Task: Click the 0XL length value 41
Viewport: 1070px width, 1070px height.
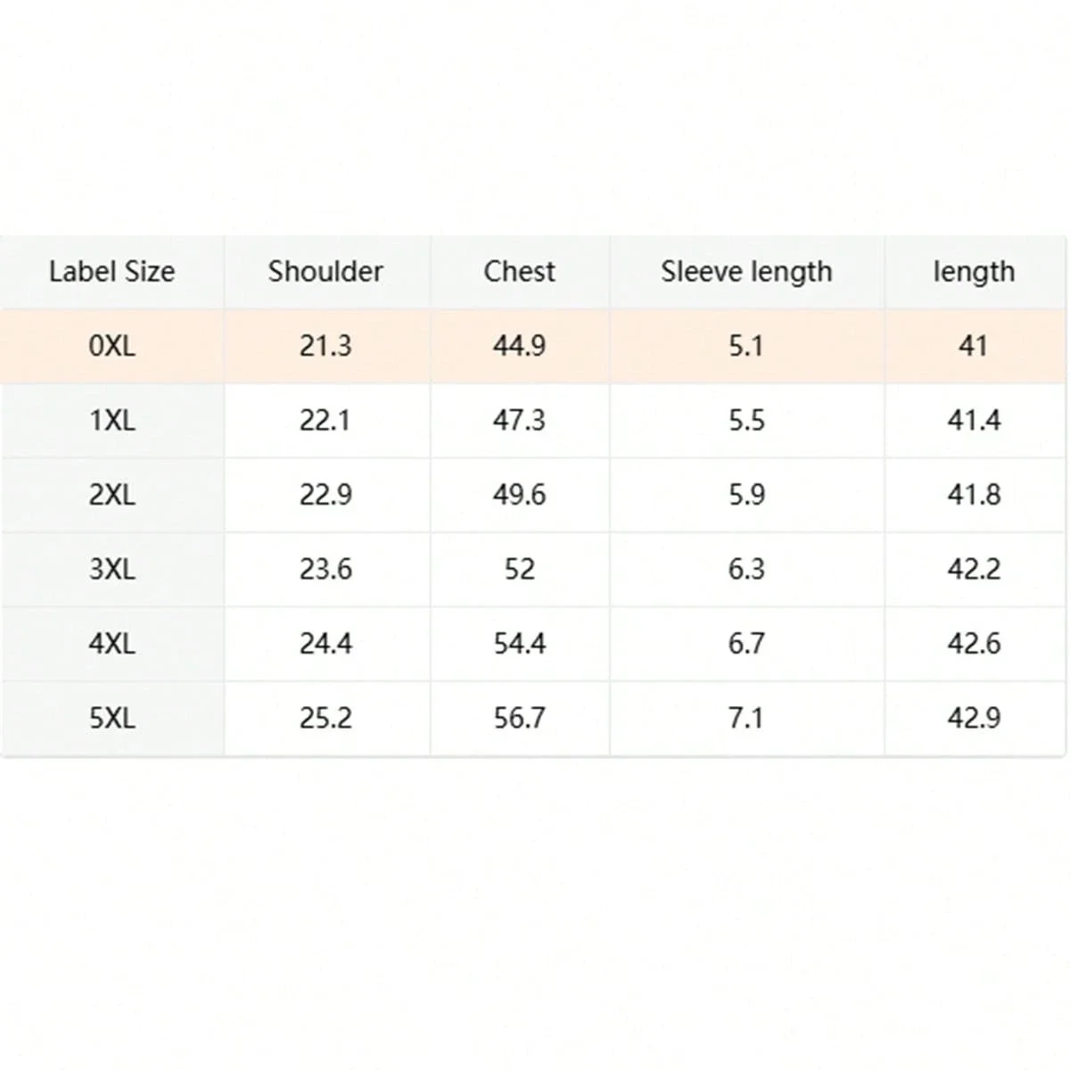Action: [x=974, y=345]
